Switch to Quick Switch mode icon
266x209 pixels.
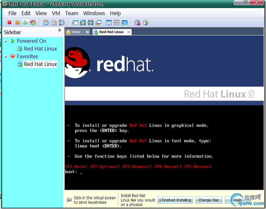coord(83,22)
